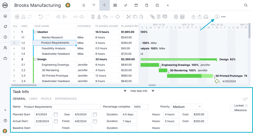Click the search magnifier icon

pos(246,5)
